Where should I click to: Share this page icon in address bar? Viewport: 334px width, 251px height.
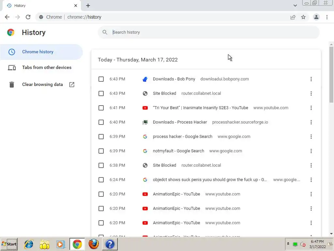pos(293,17)
